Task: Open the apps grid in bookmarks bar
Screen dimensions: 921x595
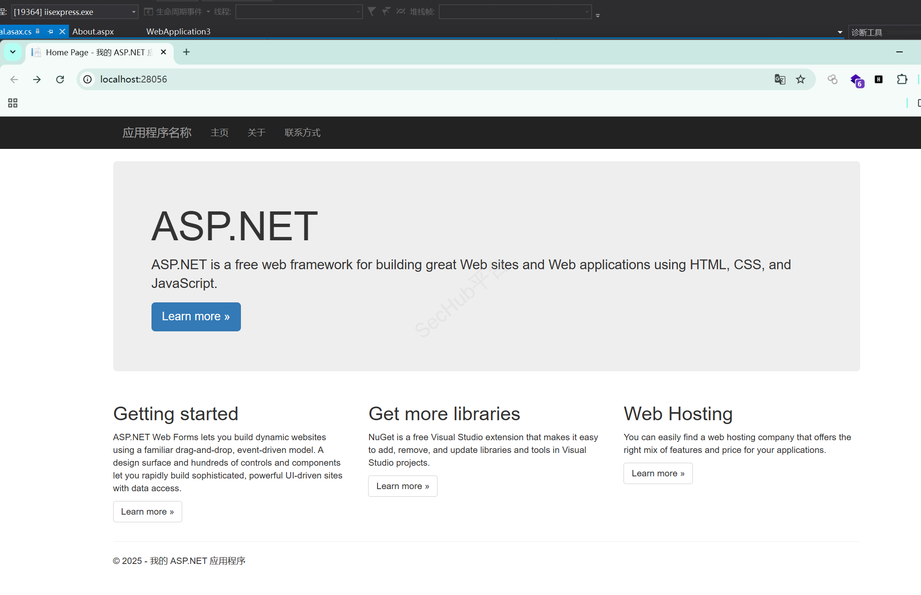Action: click(x=13, y=103)
